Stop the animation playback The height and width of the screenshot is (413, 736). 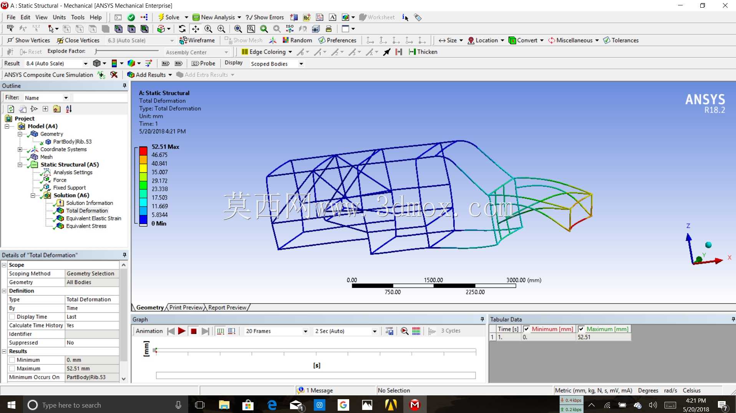point(194,331)
